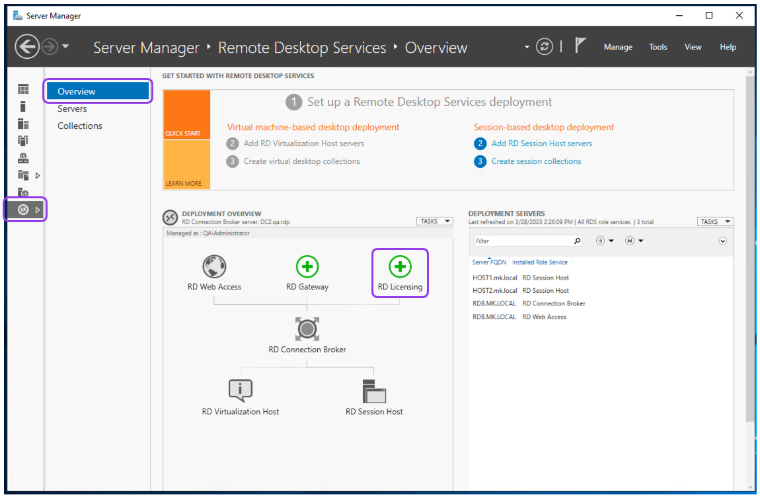760x503 pixels.
Task: Click Create session collections link
Action: point(536,161)
